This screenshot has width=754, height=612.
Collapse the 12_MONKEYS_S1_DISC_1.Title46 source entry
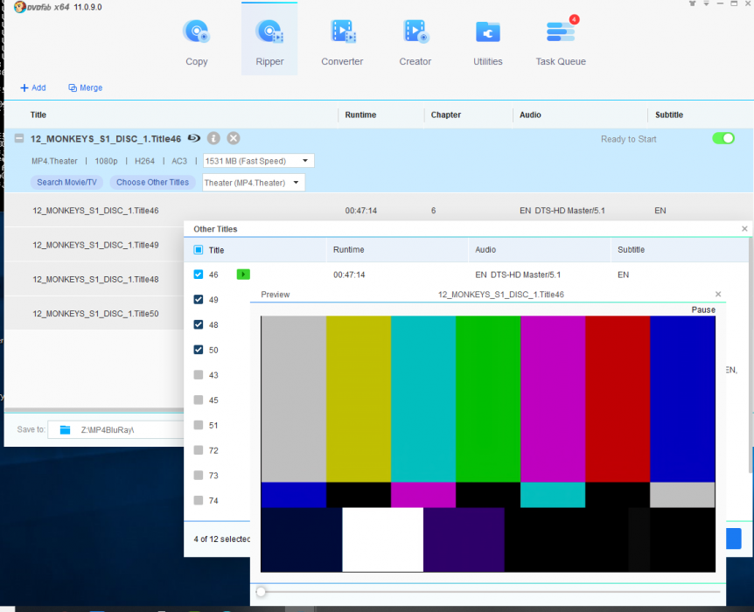[x=18, y=138]
